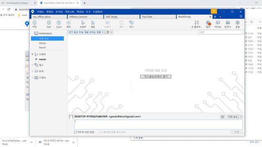Add a new repository tab with plus icon

tap(215, 17)
